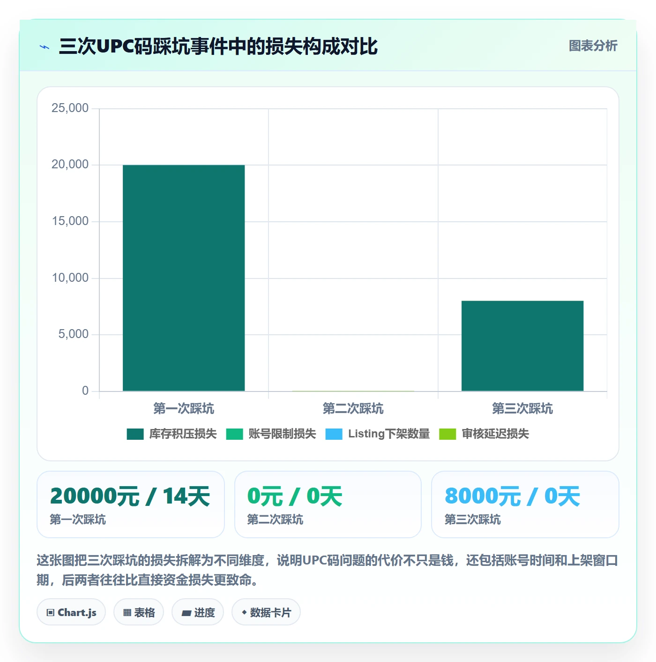
Task: Click the bar icon on the 进度 tag
Action: [186, 613]
